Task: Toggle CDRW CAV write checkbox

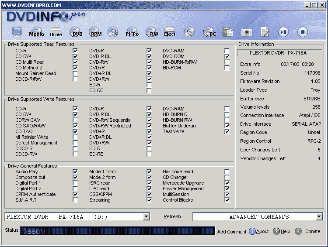Action: 75,120
